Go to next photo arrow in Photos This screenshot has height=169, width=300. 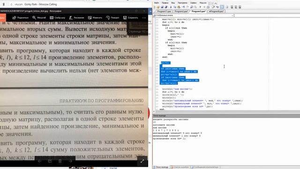tap(70, 161)
